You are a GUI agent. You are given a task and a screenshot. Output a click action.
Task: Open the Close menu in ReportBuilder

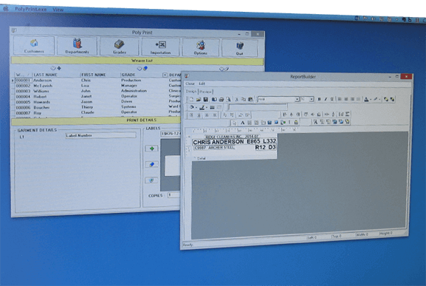point(190,84)
